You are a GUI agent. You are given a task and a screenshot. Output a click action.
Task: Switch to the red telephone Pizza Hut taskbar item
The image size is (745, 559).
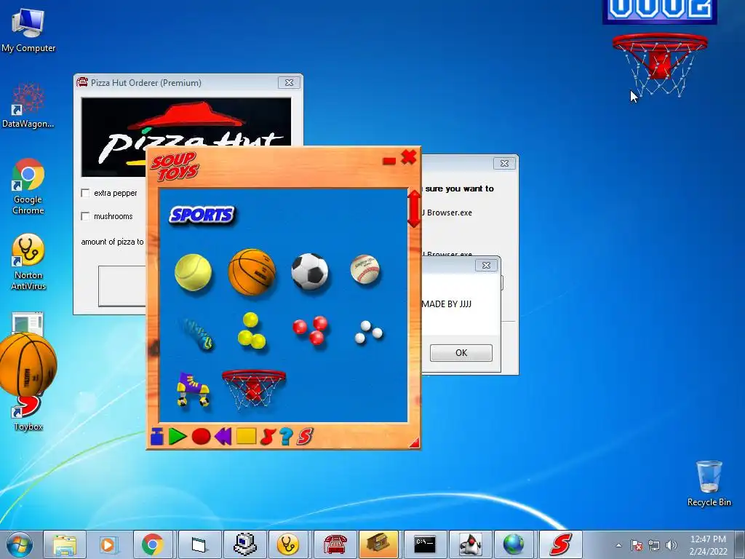(x=334, y=544)
